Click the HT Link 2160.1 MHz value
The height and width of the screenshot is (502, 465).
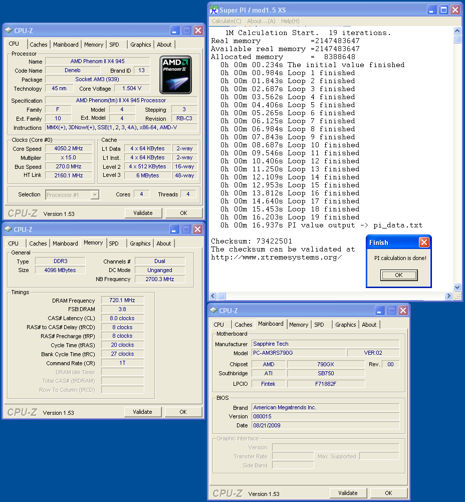[x=69, y=175]
